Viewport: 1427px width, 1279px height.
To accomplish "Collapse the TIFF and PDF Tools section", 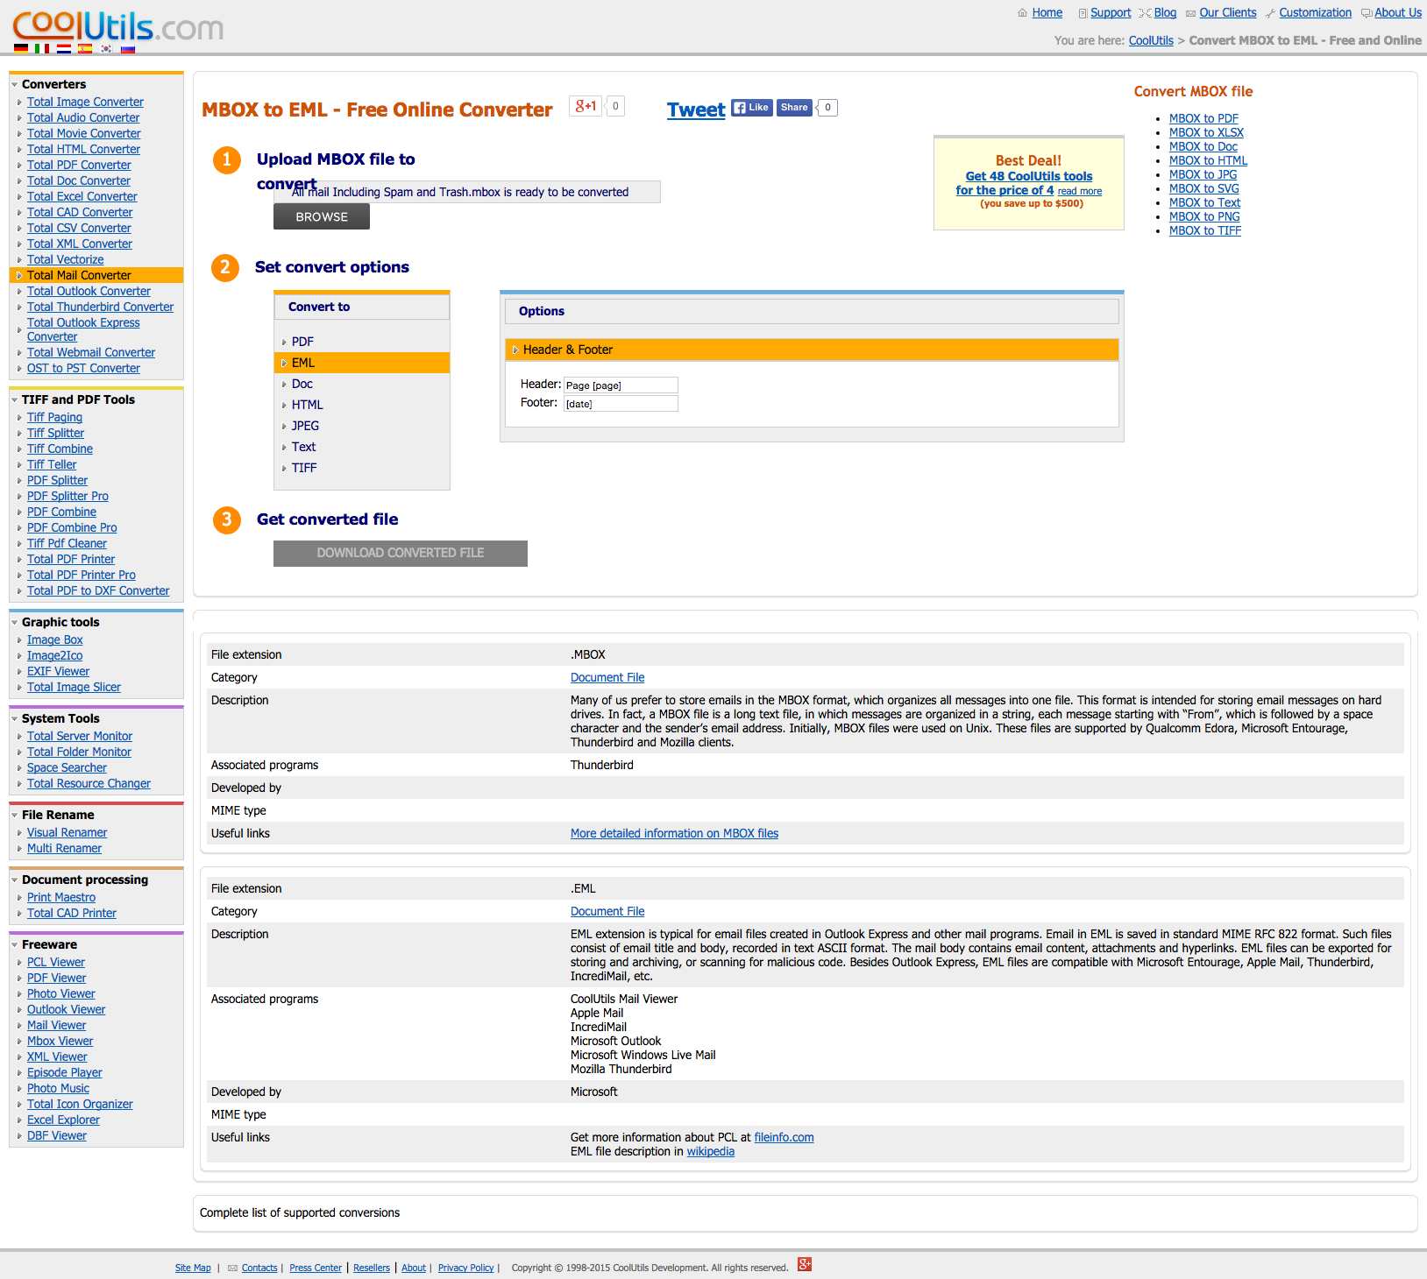I will point(15,400).
